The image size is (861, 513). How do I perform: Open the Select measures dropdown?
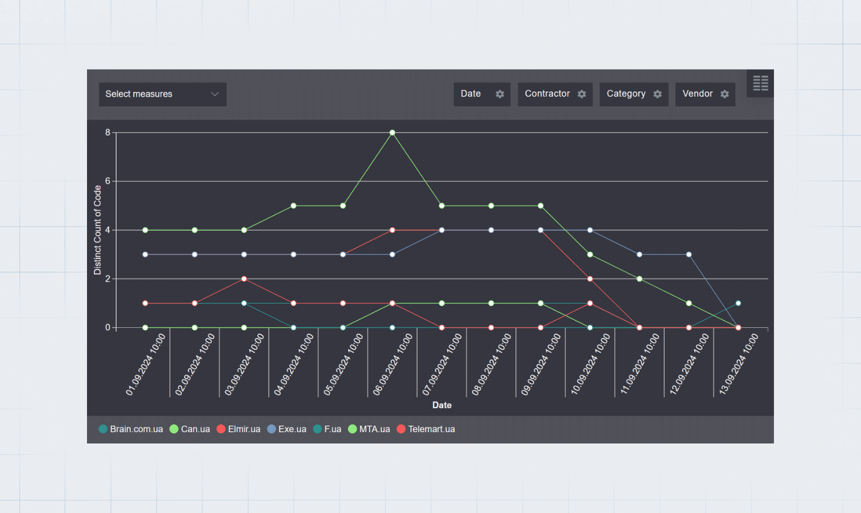click(x=162, y=94)
